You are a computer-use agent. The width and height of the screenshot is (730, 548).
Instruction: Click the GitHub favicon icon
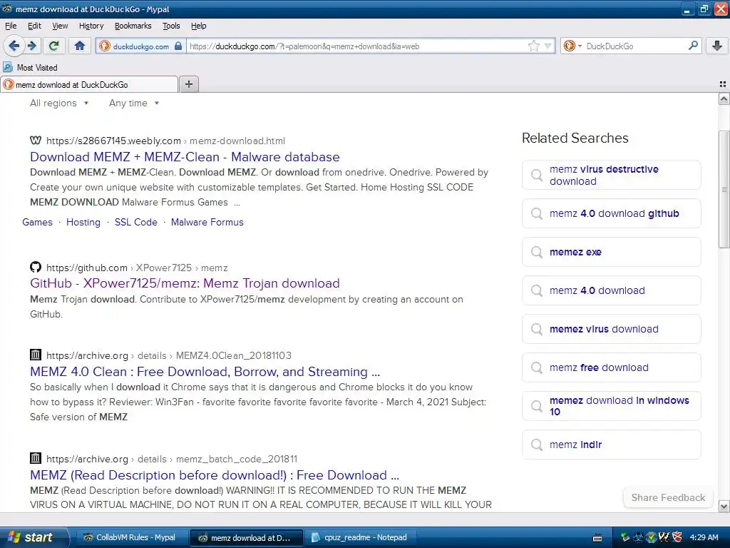(x=36, y=267)
